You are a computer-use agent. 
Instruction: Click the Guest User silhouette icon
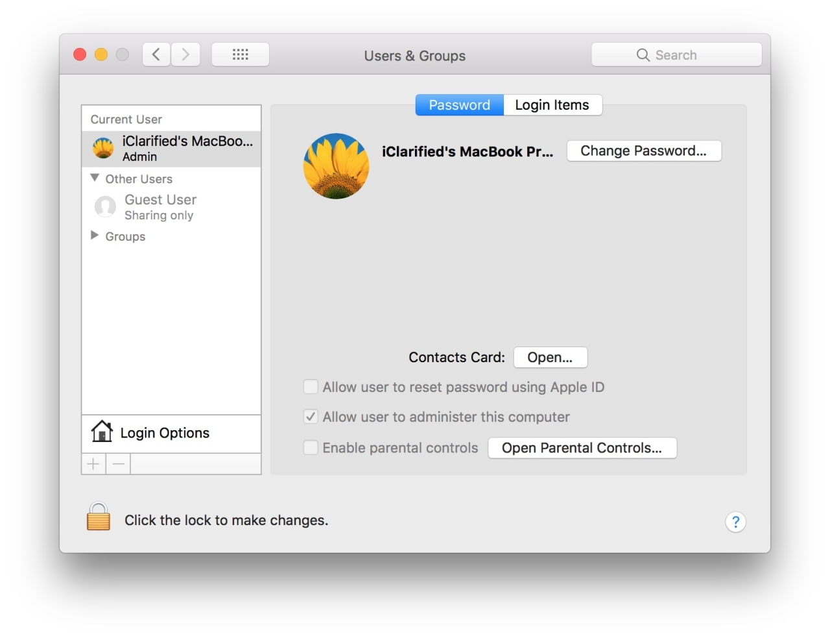(105, 206)
